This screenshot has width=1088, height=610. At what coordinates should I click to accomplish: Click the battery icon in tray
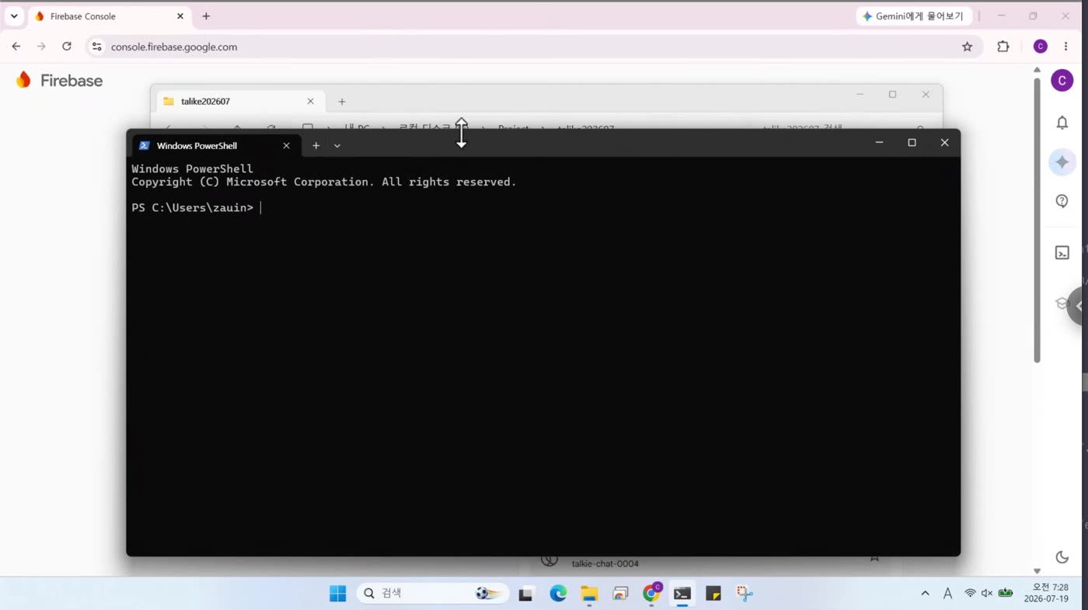[1006, 594]
